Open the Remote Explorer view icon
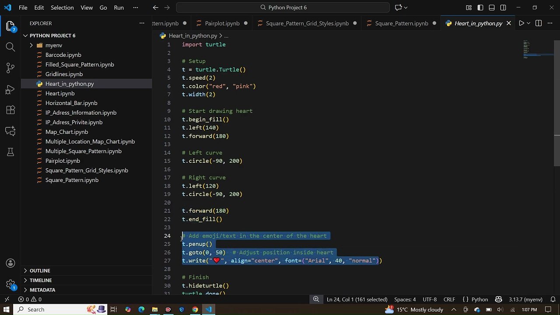Viewport: 560px width, 315px height. [x=10, y=131]
